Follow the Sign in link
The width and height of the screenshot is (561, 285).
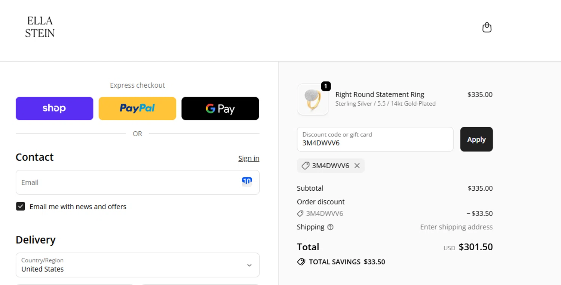pyautogui.click(x=249, y=159)
